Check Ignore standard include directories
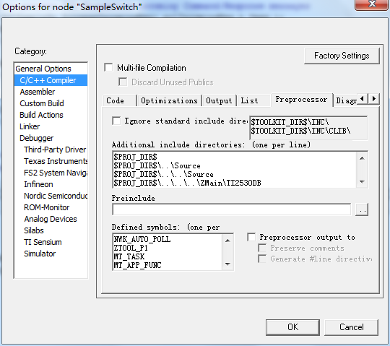Screen dimensions: 390x346 (116, 121)
